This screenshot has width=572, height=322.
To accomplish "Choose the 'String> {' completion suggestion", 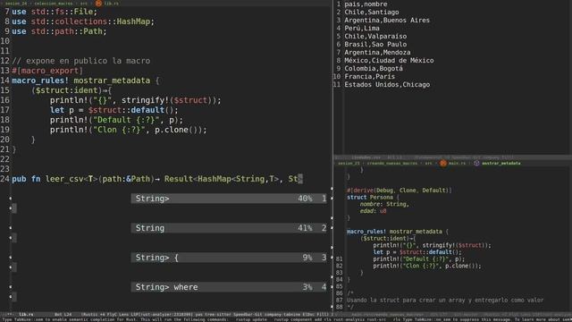I will [229, 258].
